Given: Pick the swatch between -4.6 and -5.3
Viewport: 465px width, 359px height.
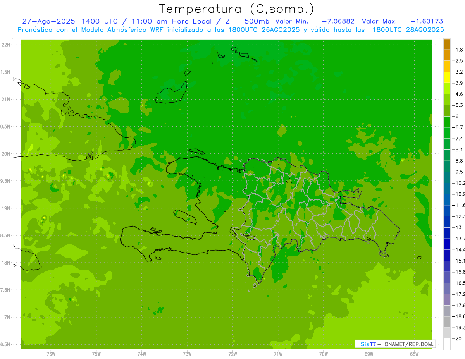Looking at the screenshot, I should 447,100.
